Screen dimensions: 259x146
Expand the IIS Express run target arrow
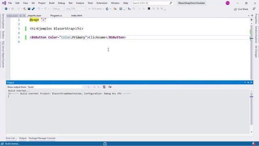point(104,9)
